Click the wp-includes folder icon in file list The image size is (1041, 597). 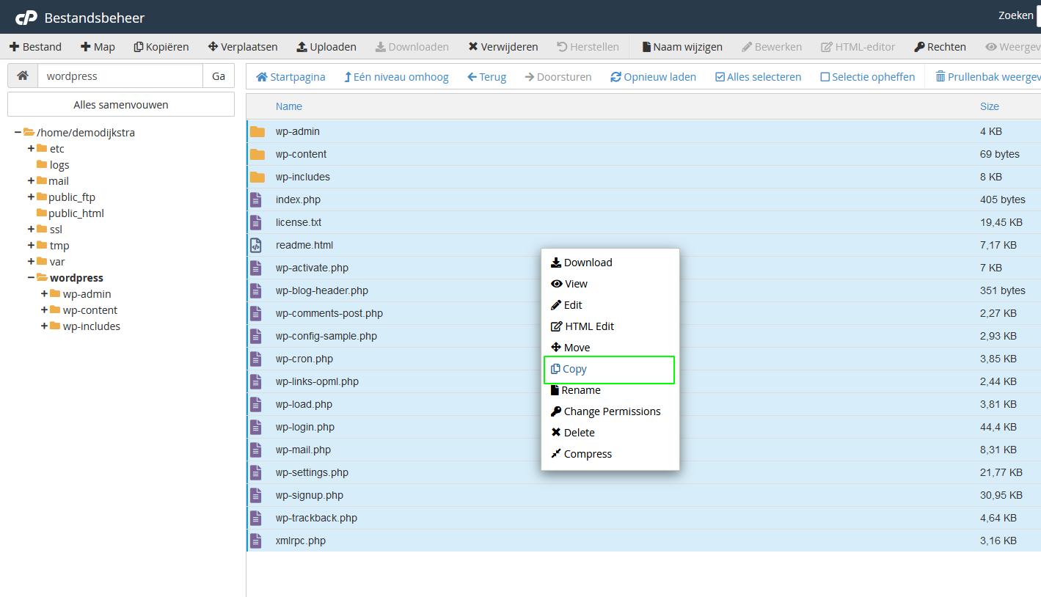[x=257, y=177]
